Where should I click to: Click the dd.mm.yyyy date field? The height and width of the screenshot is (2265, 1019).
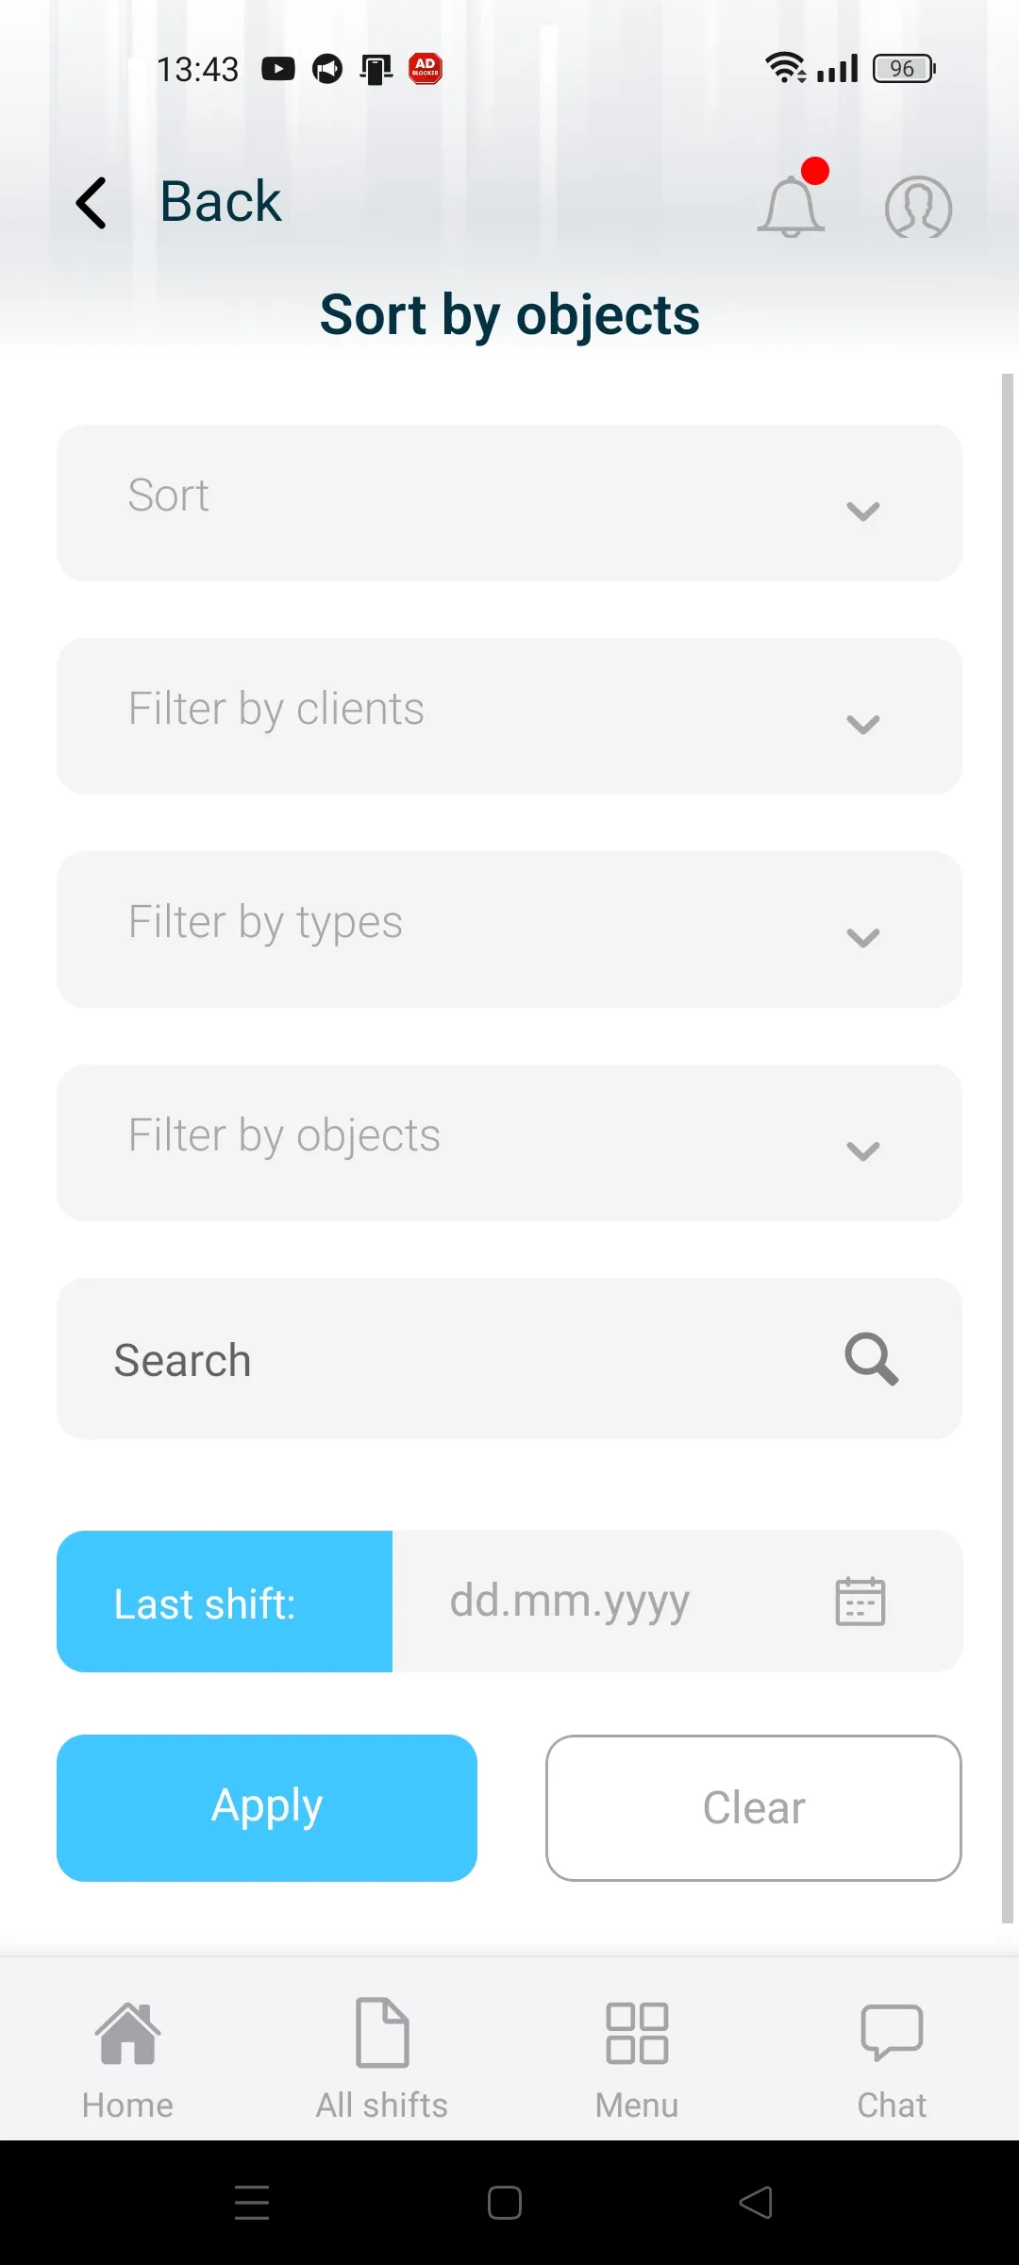point(677,1602)
